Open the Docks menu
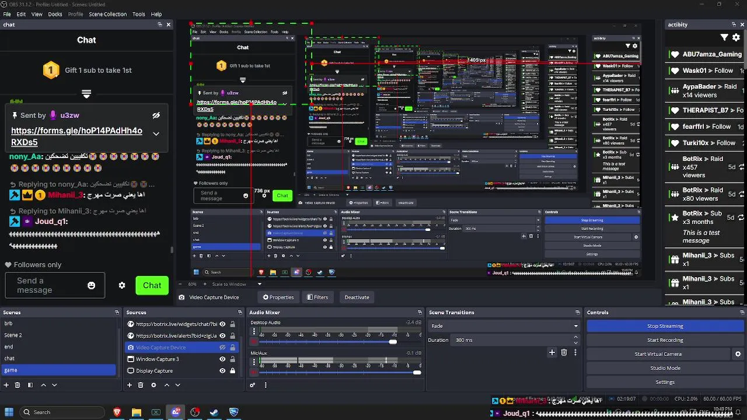The height and width of the screenshot is (420, 747). (55, 14)
